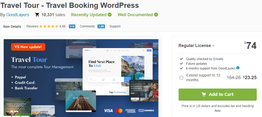This screenshot has width=262, height=117.
Task: Click the Find Next Place To Visit screenshot
Action: (118, 72)
